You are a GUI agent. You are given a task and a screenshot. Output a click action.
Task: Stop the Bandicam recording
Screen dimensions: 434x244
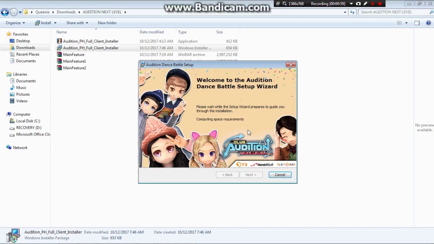point(380,4)
